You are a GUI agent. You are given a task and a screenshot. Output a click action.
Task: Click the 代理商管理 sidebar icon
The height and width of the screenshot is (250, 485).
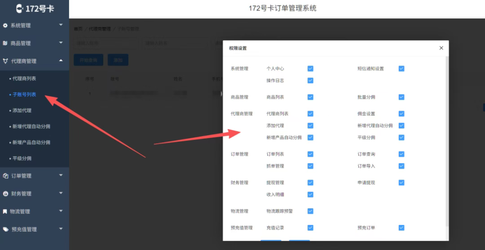pyautogui.click(x=5, y=61)
